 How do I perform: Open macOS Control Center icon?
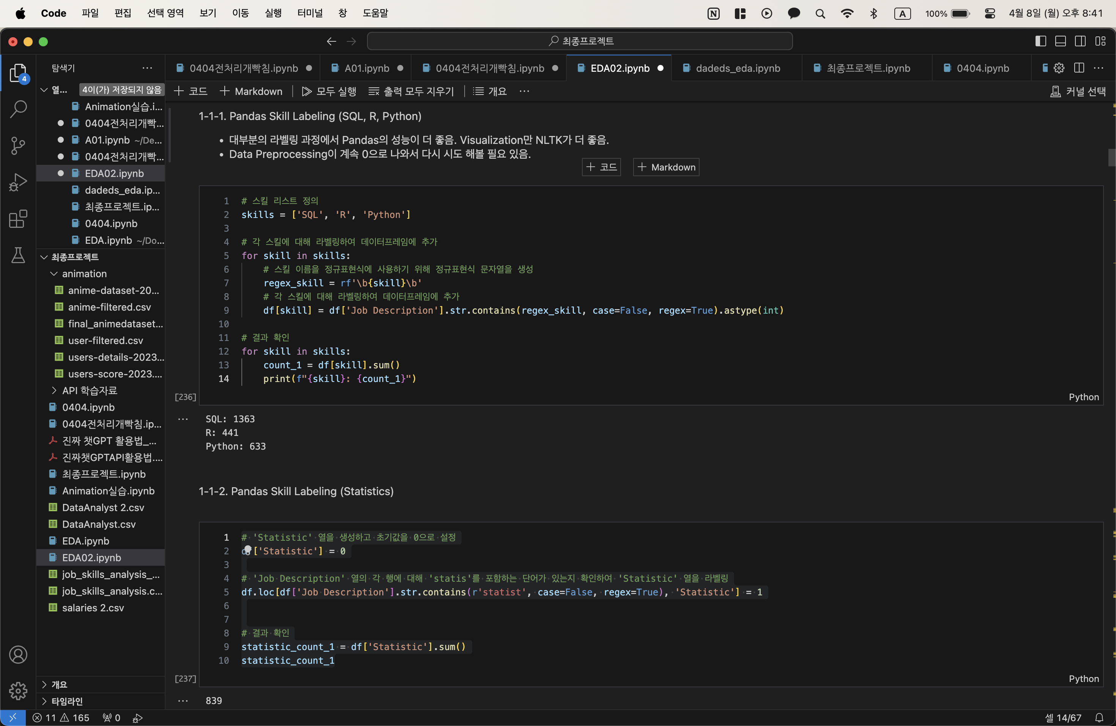(990, 14)
